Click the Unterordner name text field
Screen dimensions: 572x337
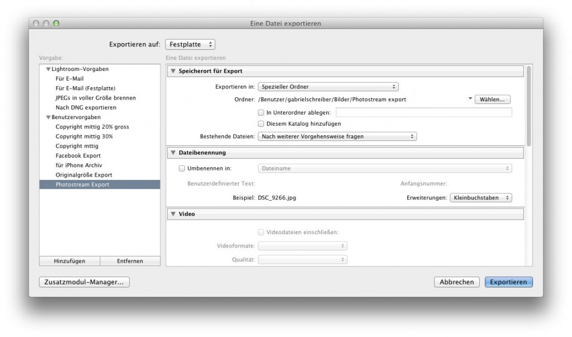(x=424, y=112)
